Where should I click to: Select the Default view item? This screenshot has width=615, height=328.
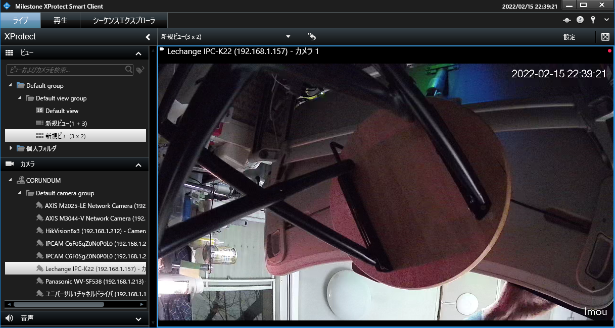tap(62, 111)
